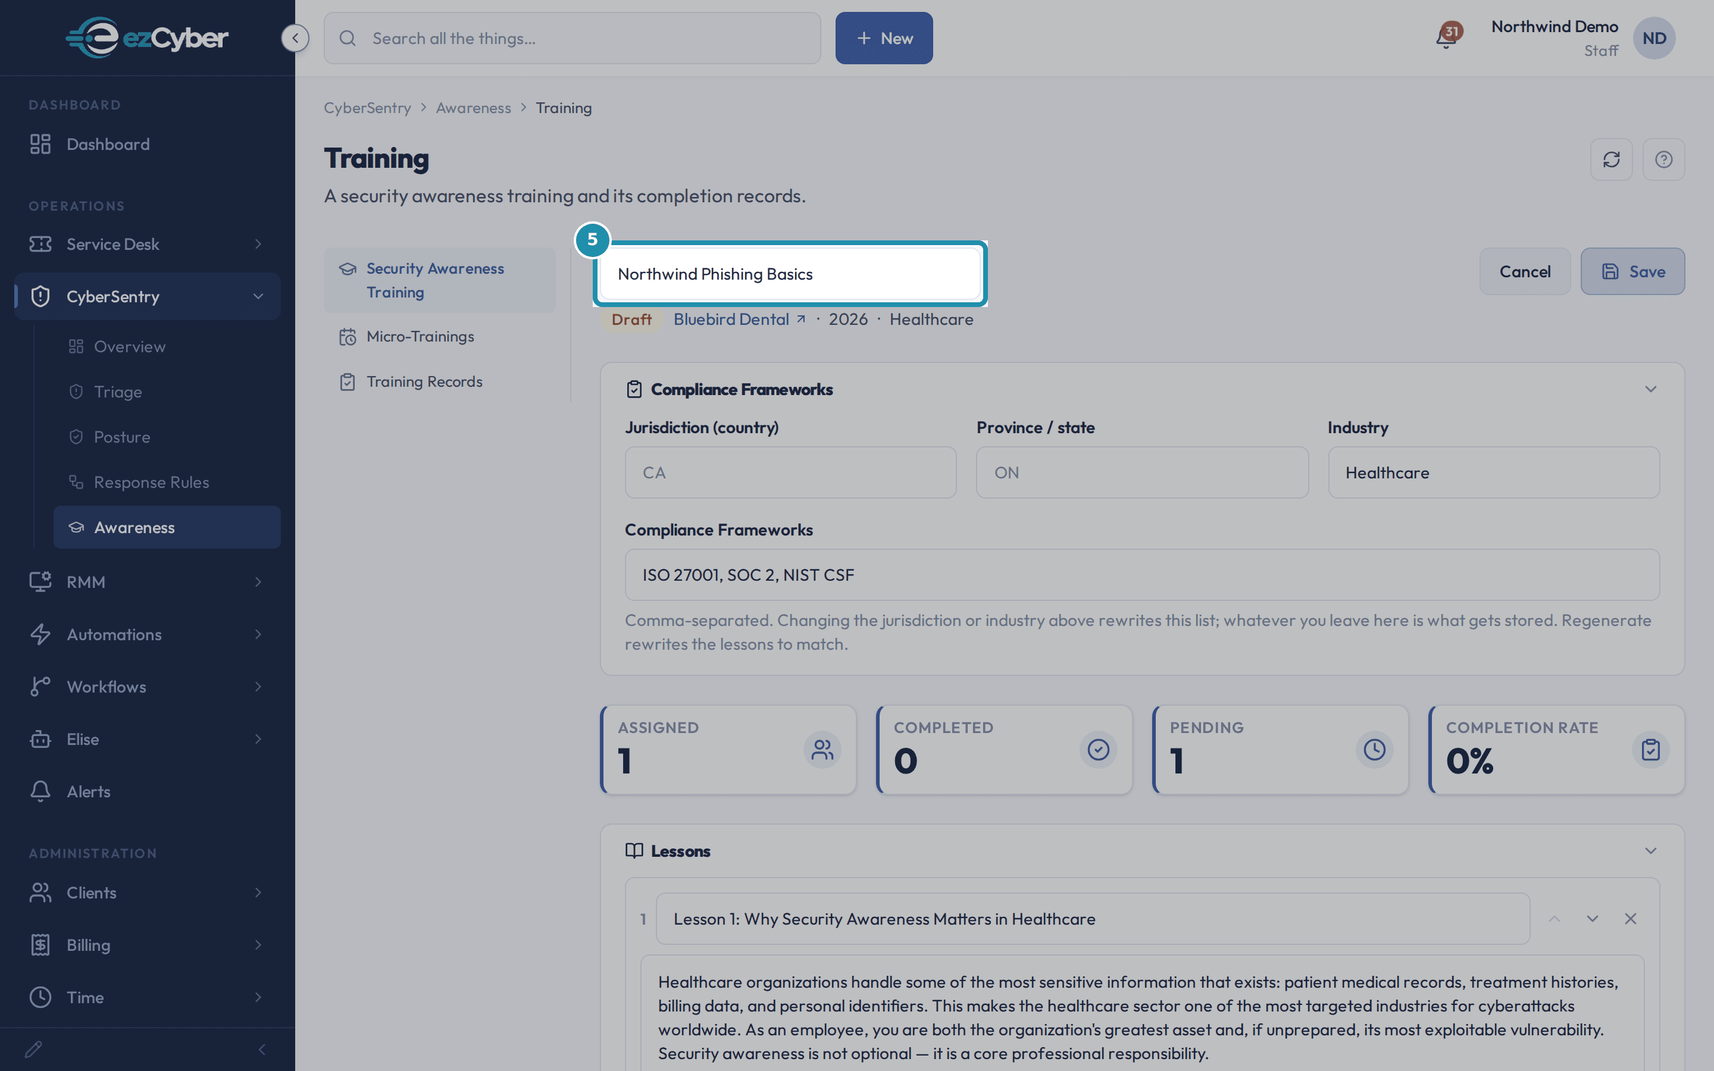Open the Posture submenu item
The width and height of the screenshot is (1714, 1071).
[167, 437]
